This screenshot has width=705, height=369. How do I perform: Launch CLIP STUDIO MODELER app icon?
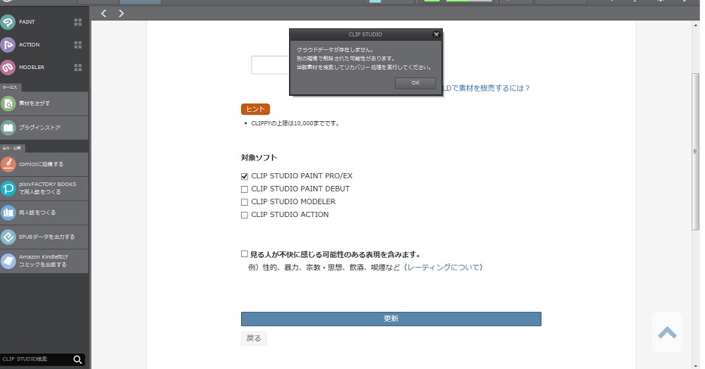tap(8, 68)
